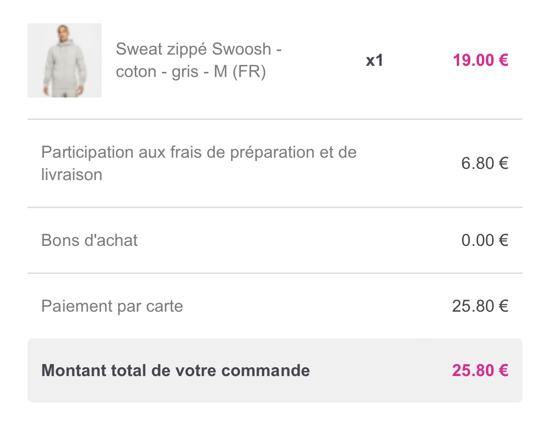Click the size M (FR) text

(240, 72)
